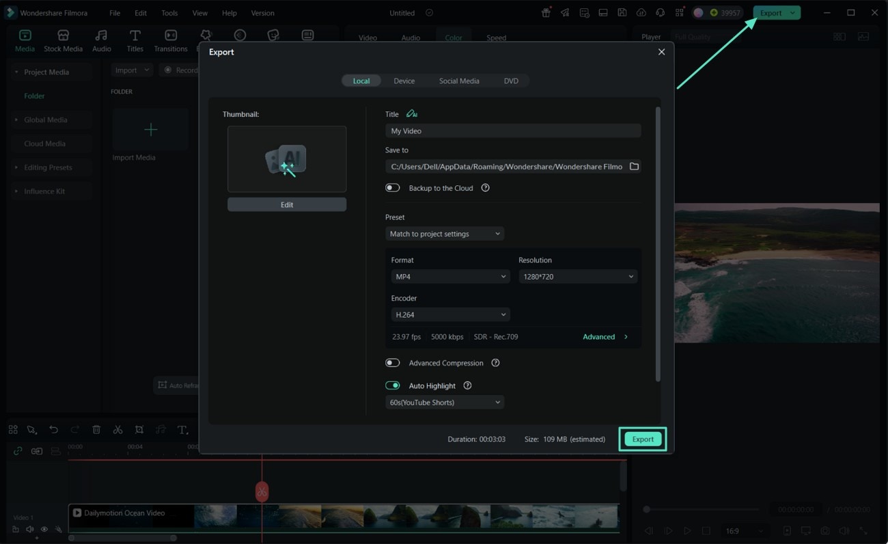Open the gift rewards icon in title bar
The image size is (888, 544).
(546, 13)
